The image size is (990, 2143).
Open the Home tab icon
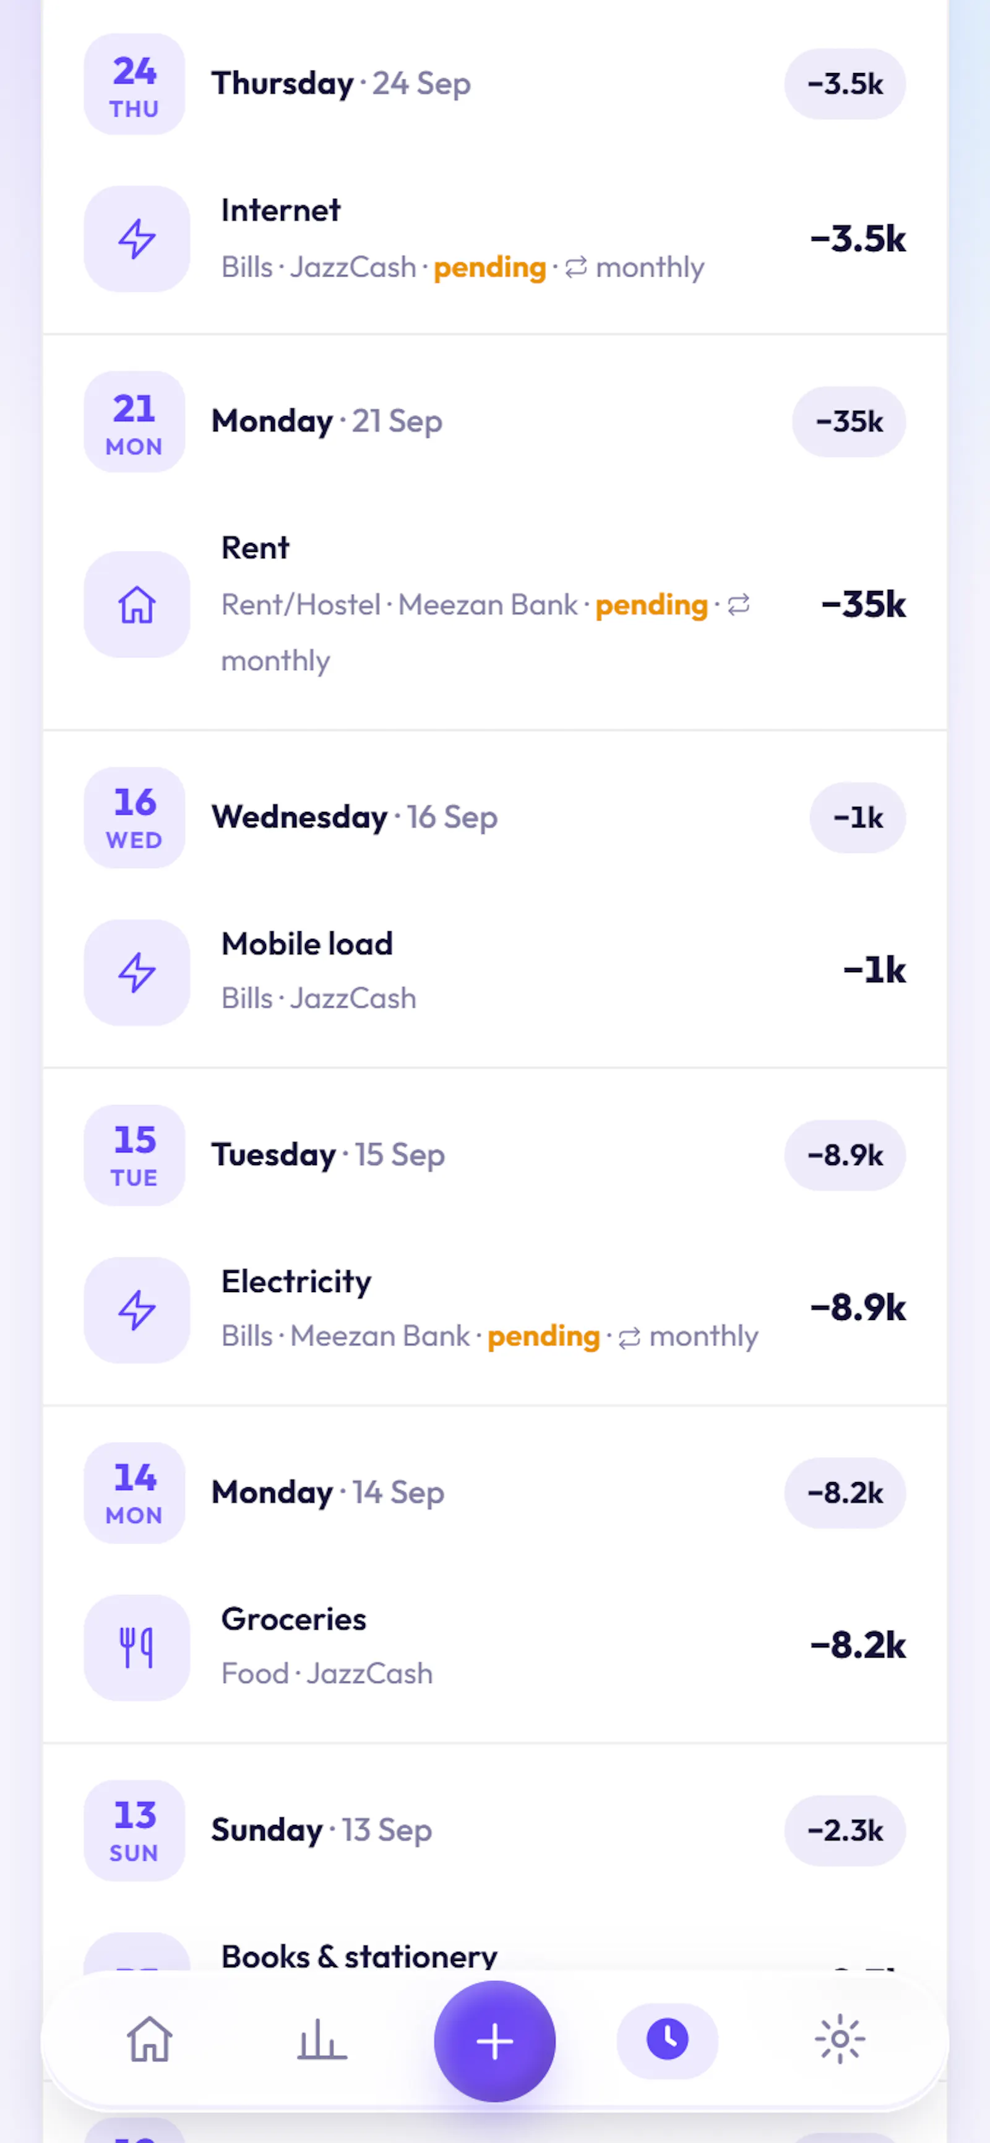(x=150, y=2040)
